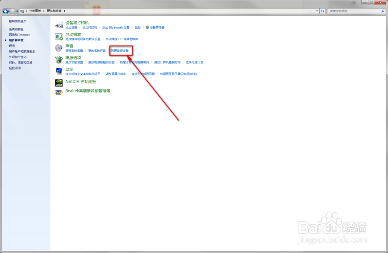Click the Control Panel icon in address bar
This screenshot has width=388, height=253.
22,11
